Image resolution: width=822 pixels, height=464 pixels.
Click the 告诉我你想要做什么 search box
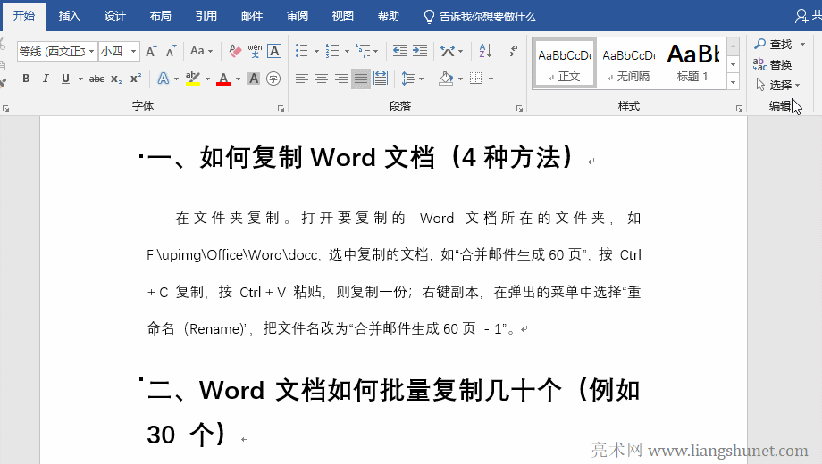click(x=487, y=16)
